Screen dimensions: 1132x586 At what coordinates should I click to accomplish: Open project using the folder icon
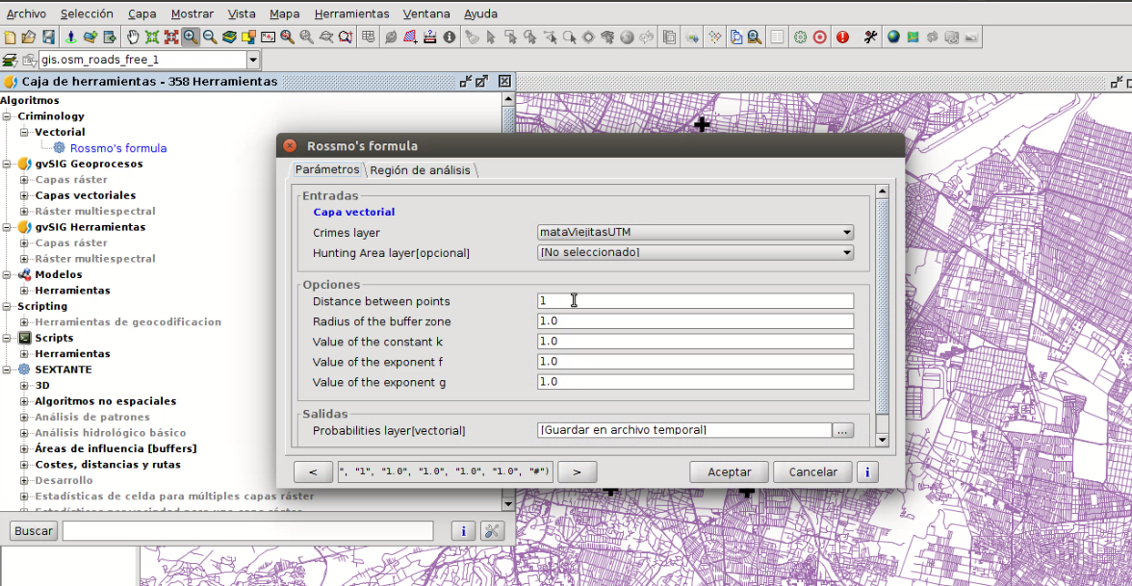coord(29,38)
